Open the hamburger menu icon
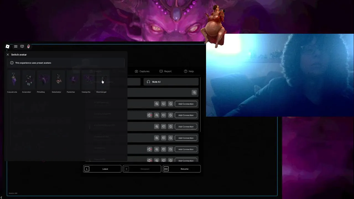The width and height of the screenshot is (354, 199). coord(16,46)
